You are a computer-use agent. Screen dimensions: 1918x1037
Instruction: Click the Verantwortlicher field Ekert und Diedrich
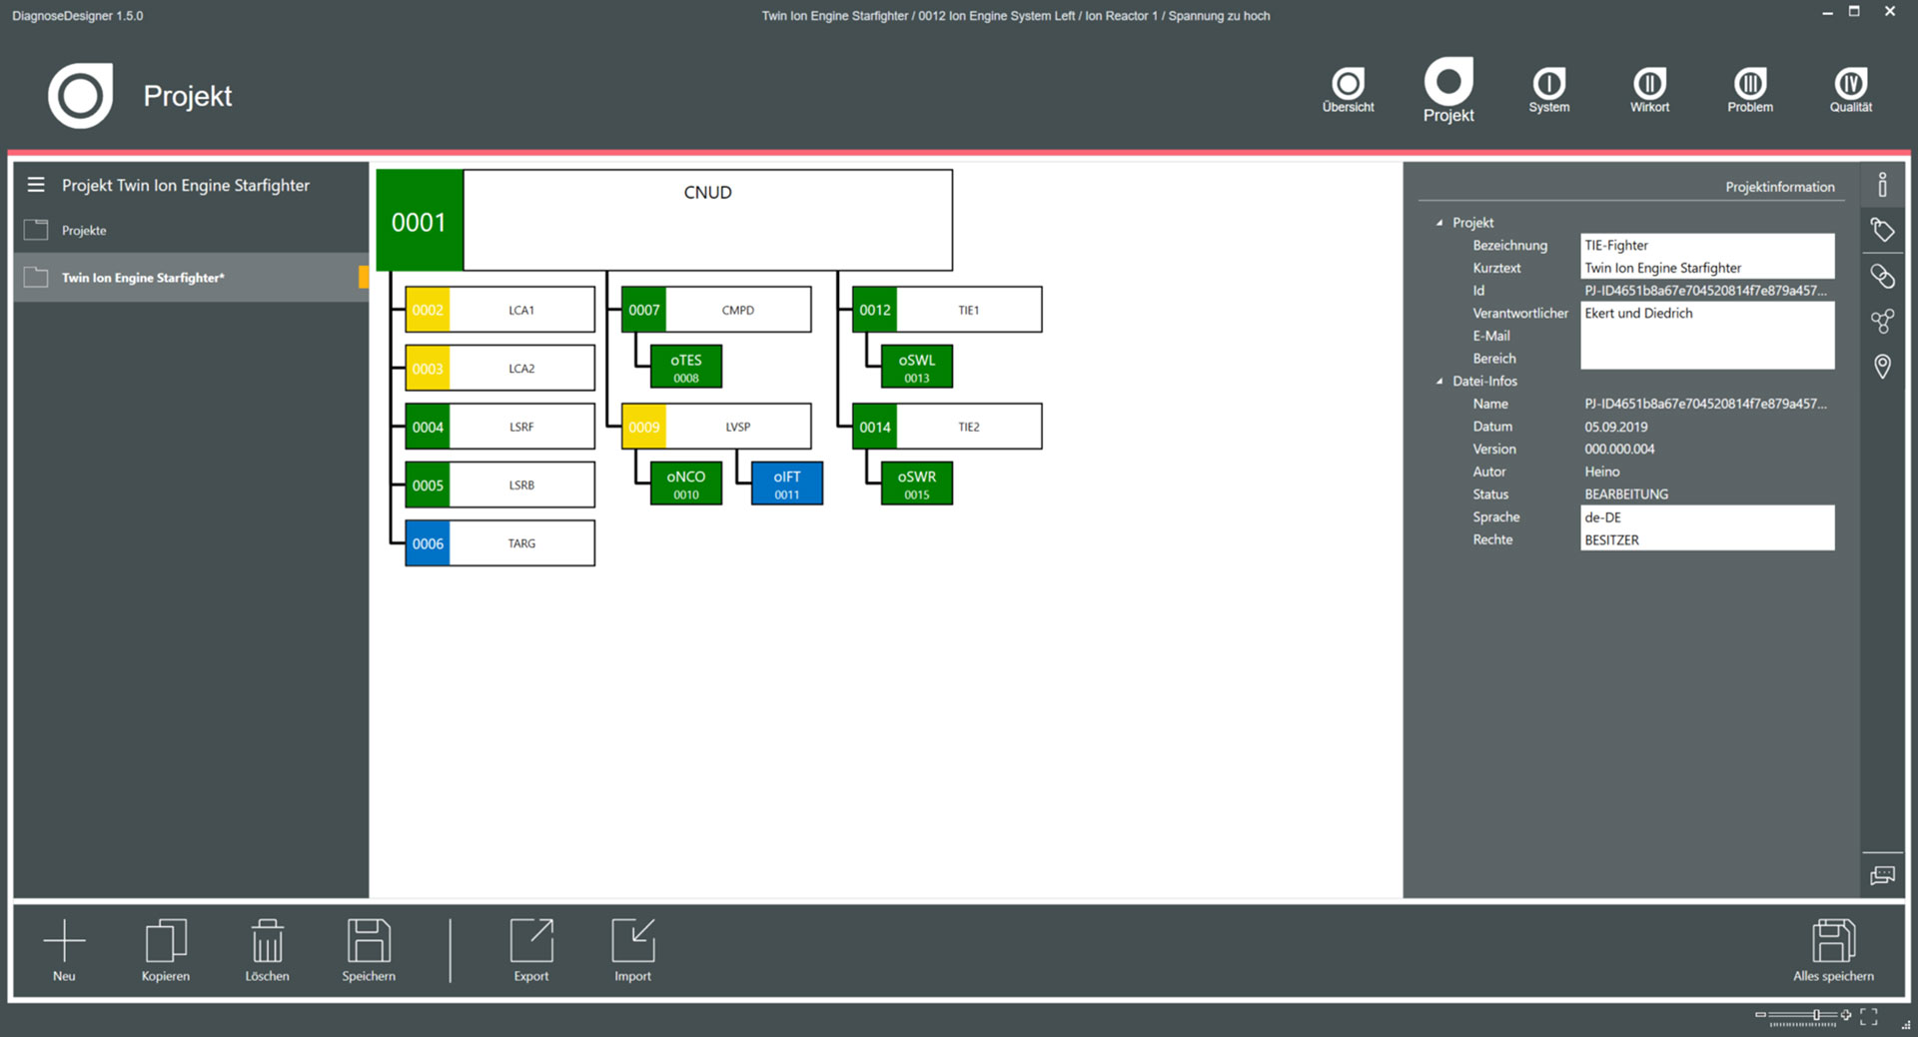1706,314
